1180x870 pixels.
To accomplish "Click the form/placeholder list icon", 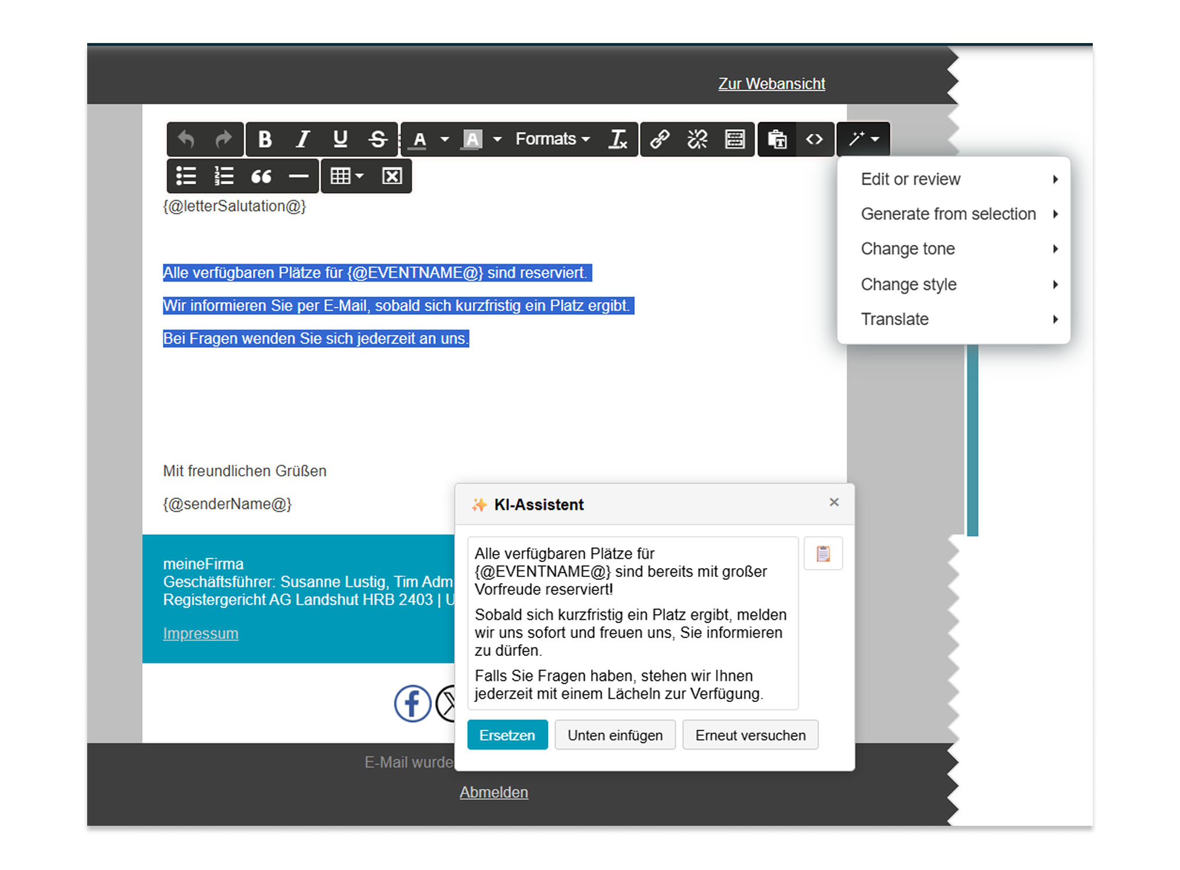I will (x=735, y=140).
